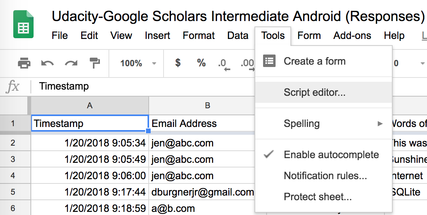Open Notification rules... option

point(325,176)
